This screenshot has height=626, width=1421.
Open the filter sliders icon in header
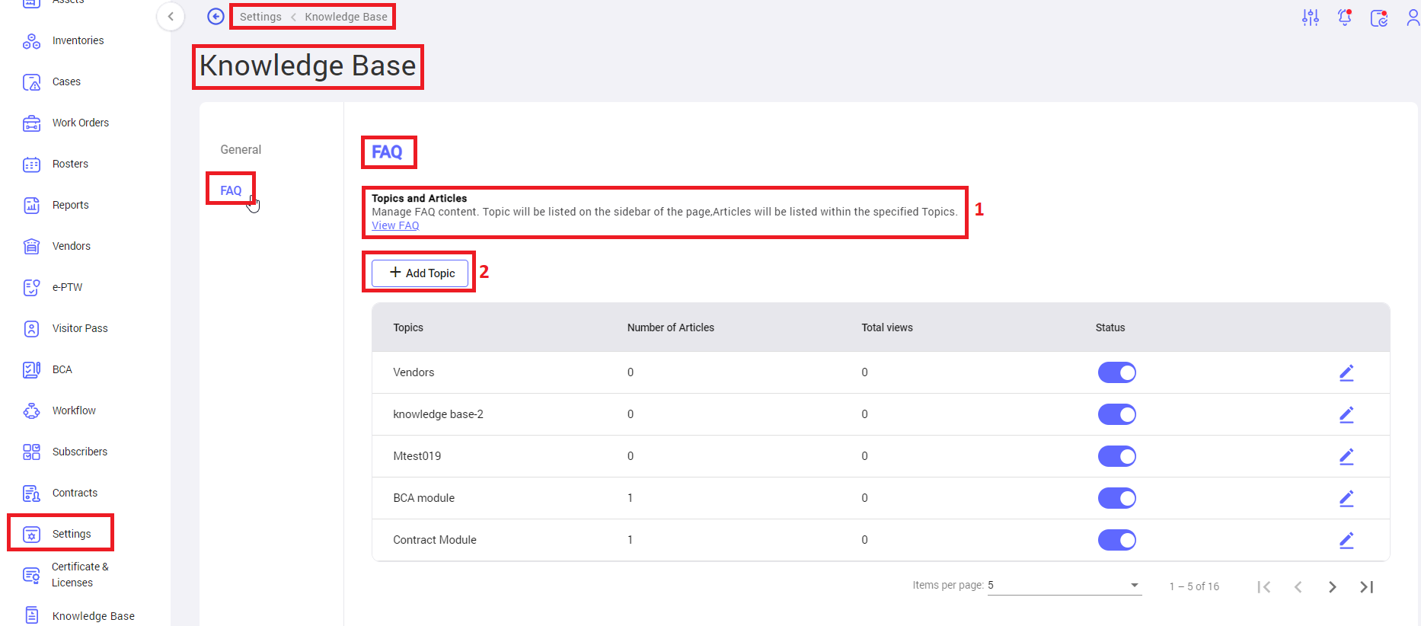tap(1310, 18)
